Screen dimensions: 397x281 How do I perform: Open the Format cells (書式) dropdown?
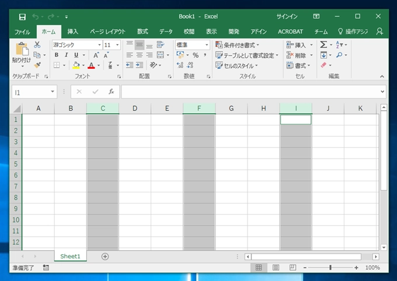309,65
